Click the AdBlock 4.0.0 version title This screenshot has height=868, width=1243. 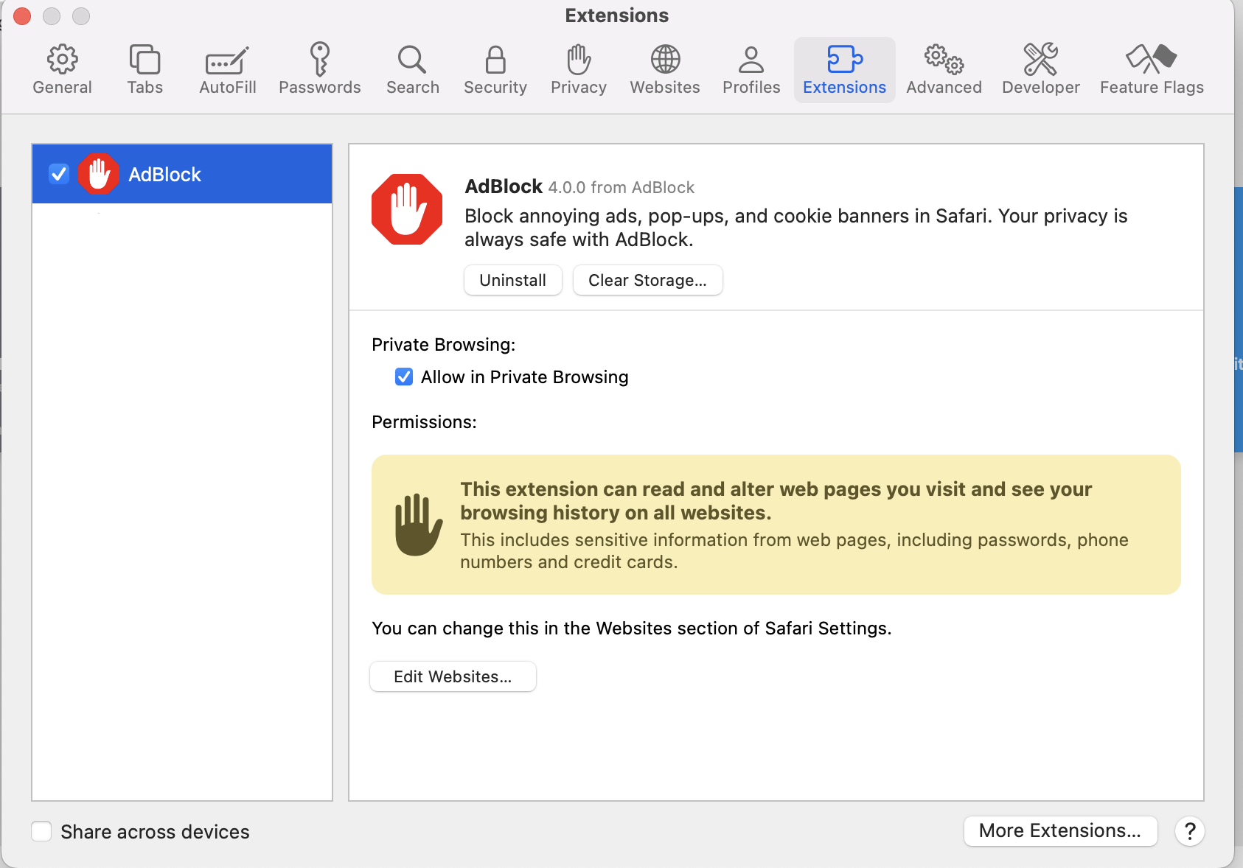(x=579, y=186)
